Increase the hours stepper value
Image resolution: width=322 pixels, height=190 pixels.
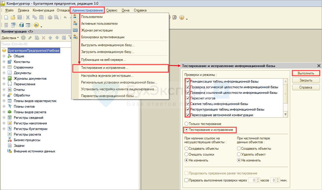click(258, 179)
